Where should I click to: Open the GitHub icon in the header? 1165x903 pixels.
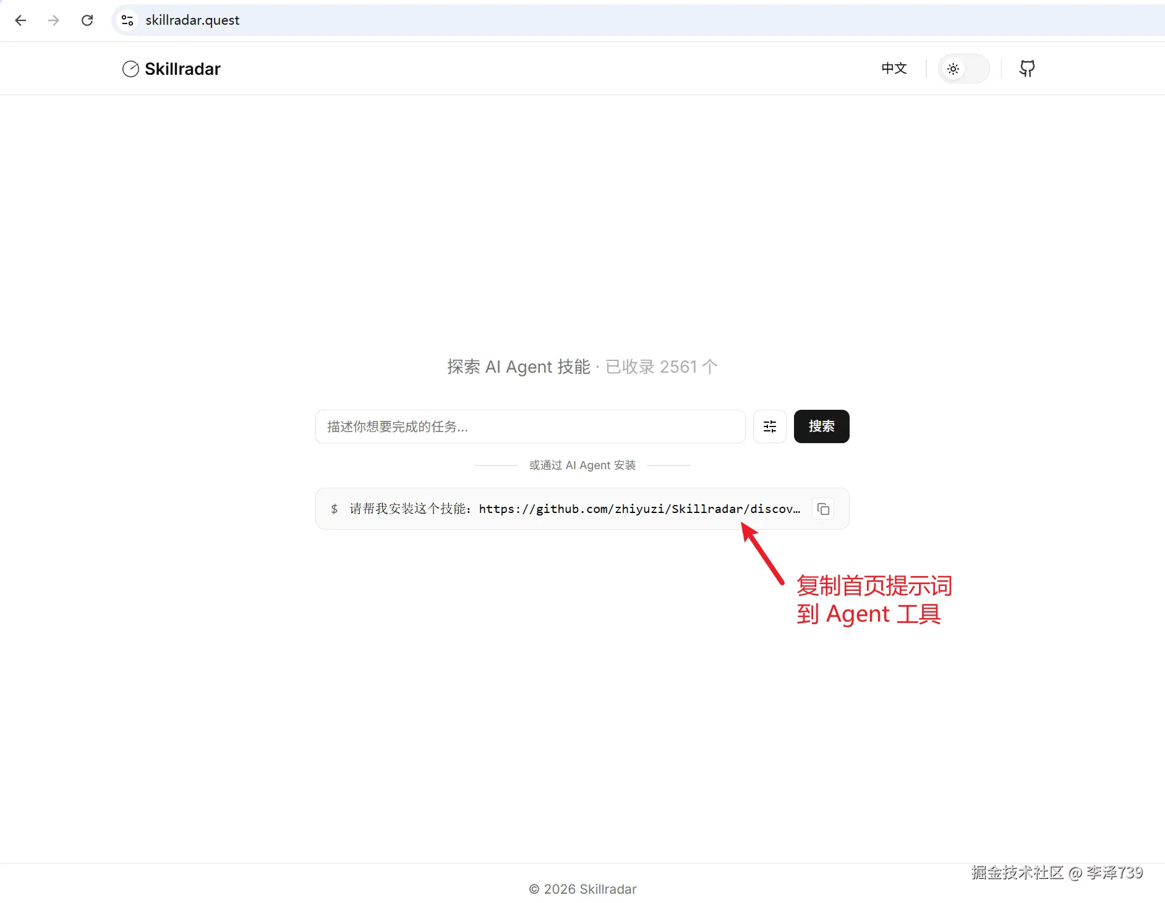[1026, 68]
